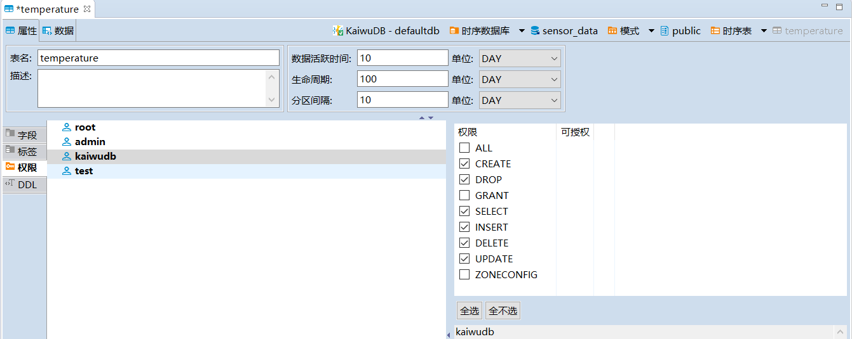
Task: Select the root user icon
Action: pos(67,127)
